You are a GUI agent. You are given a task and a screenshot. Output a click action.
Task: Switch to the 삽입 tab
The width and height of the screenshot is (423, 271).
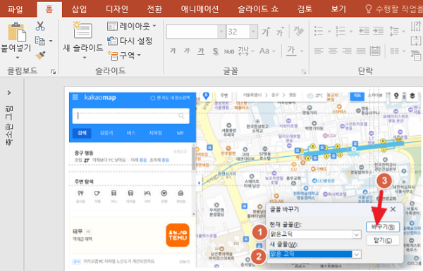[79, 9]
